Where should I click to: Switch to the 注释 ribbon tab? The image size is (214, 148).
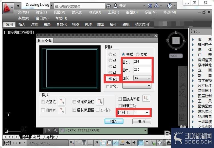coord(34,25)
